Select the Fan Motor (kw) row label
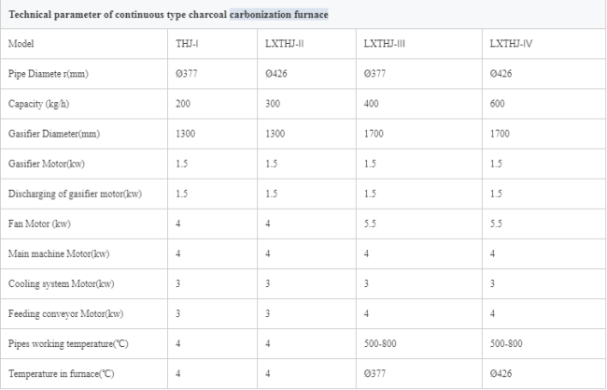The image size is (607, 390). click(39, 224)
